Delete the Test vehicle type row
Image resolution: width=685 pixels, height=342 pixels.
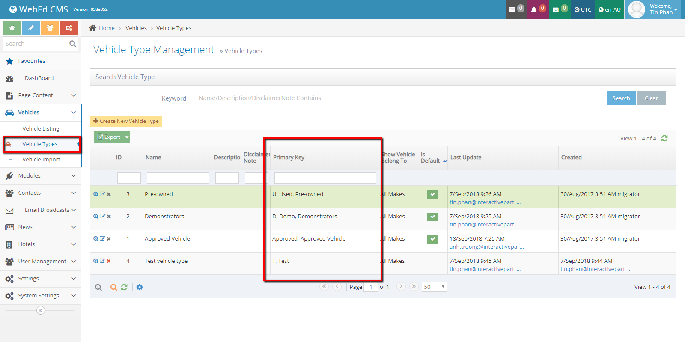point(109,261)
